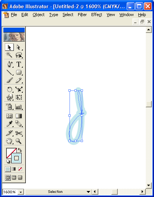154x197 pixels.
Task: Activate the Type tool
Action: coord(19,64)
